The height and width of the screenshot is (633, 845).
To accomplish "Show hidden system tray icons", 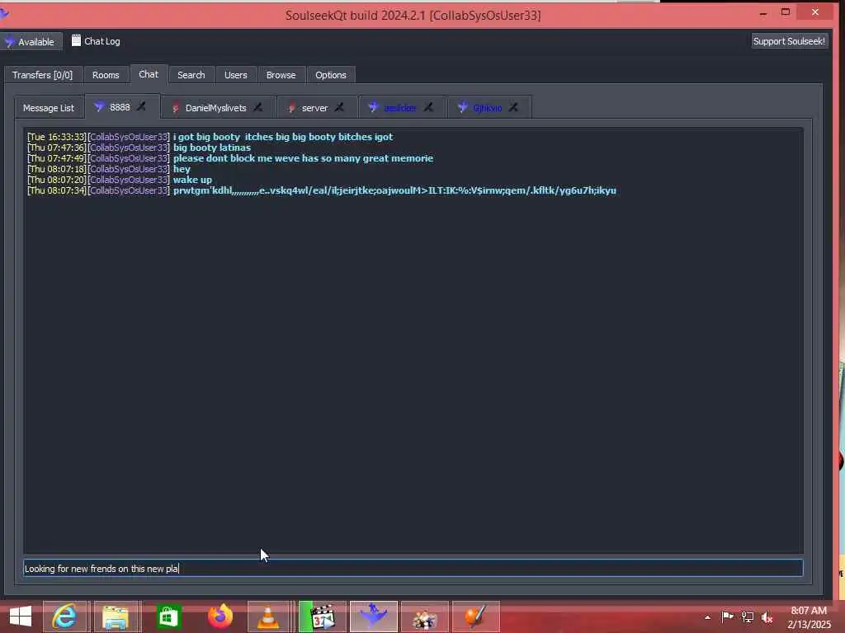I will 707,617.
